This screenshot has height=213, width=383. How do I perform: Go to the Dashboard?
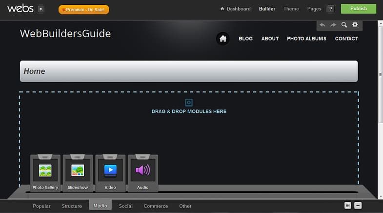236,9
